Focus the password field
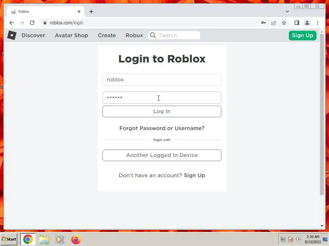The image size is (329, 246). (162, 98)
